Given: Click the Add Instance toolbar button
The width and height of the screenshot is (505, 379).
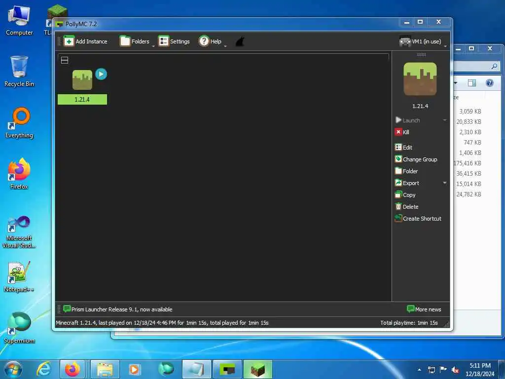Looking at the screenshot, I should pyautogui.click(x=86, y=41).
